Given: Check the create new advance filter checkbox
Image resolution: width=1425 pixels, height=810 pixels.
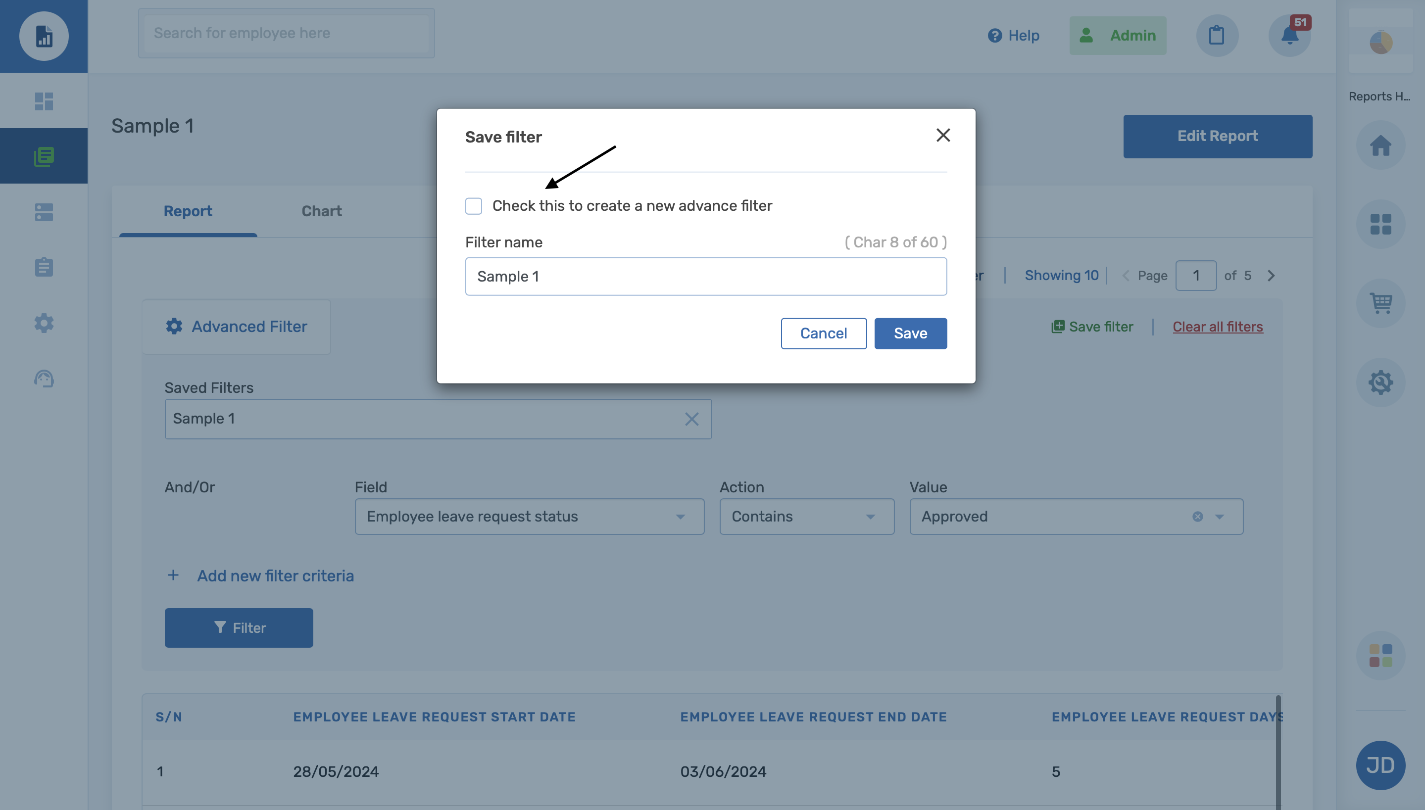Looking at the screenshot, I should (474, 206).
